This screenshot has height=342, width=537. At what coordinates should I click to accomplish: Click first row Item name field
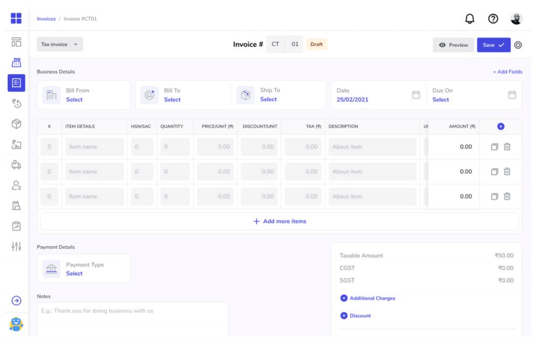coord(94,147)
